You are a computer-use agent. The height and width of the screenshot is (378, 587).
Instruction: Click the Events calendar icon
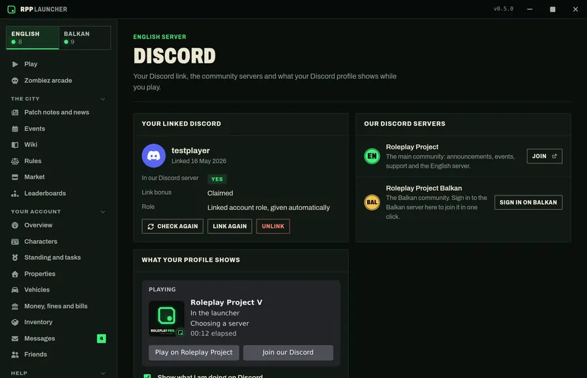(15, 129)
